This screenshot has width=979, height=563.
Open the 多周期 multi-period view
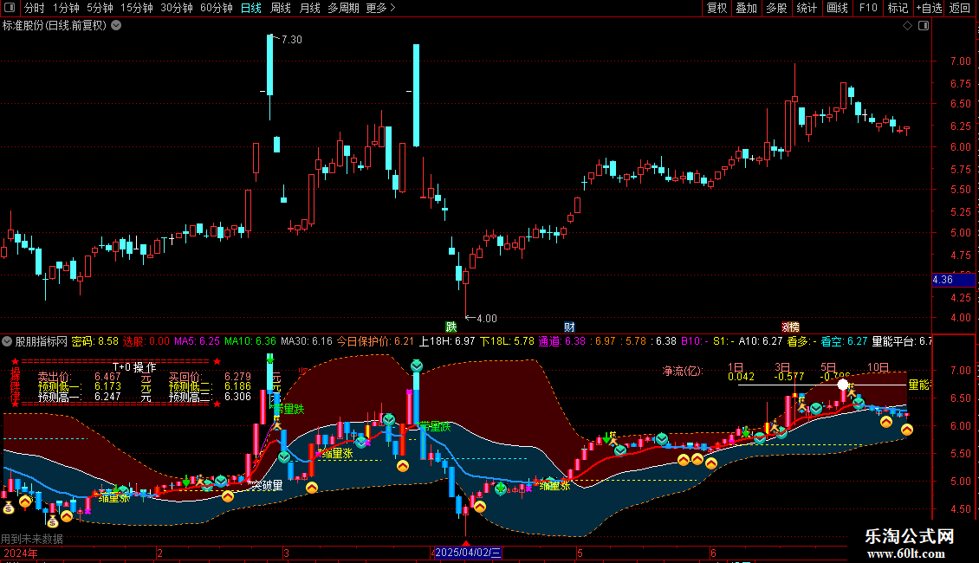coord(343,8)
